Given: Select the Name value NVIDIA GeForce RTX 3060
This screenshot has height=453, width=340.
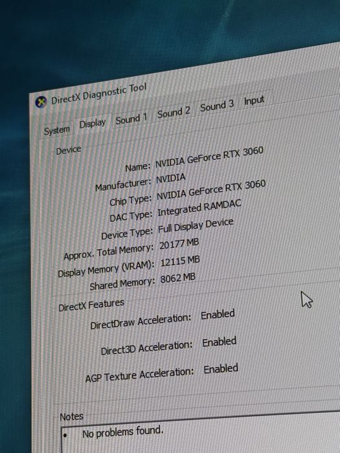Looking at the screenshot, I should (209, 157).
